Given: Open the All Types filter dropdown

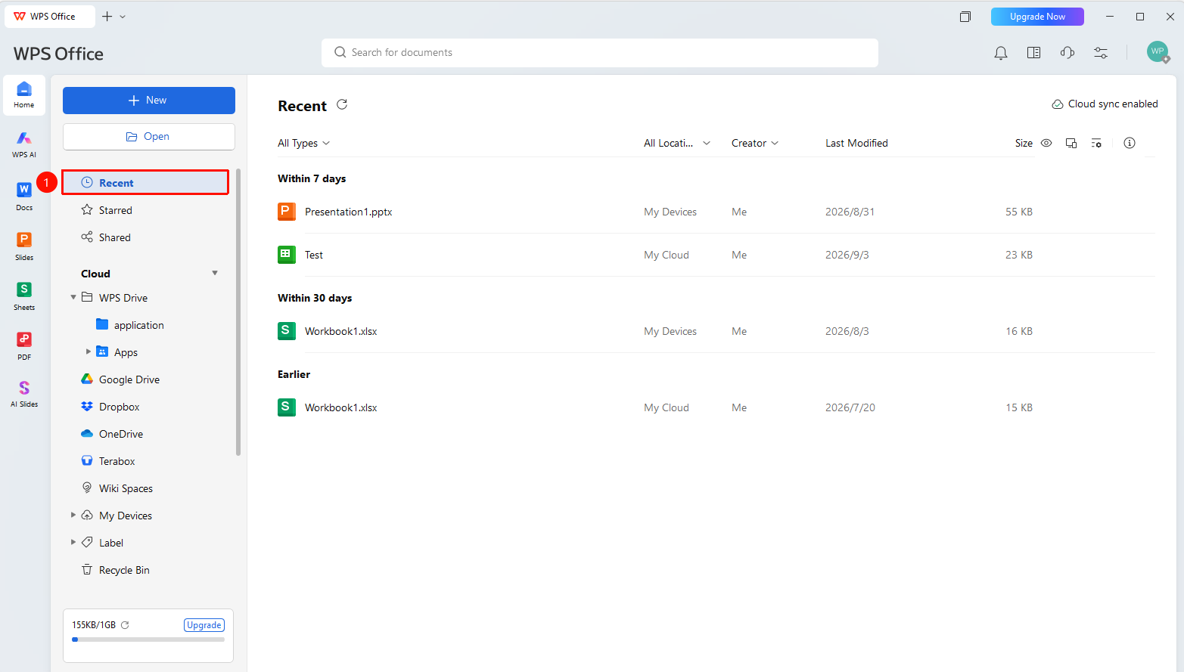Looking at the screenshot, I should pos(304,143).
